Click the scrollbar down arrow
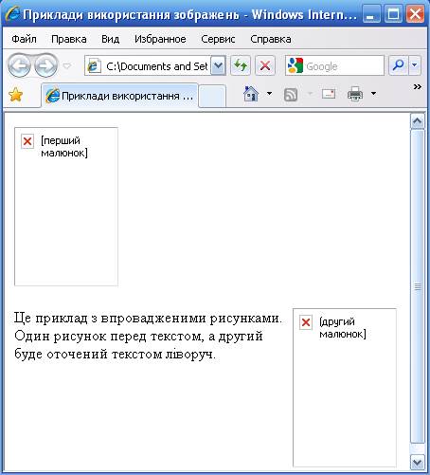Screen dimensions: 430x475 (418, 462)
